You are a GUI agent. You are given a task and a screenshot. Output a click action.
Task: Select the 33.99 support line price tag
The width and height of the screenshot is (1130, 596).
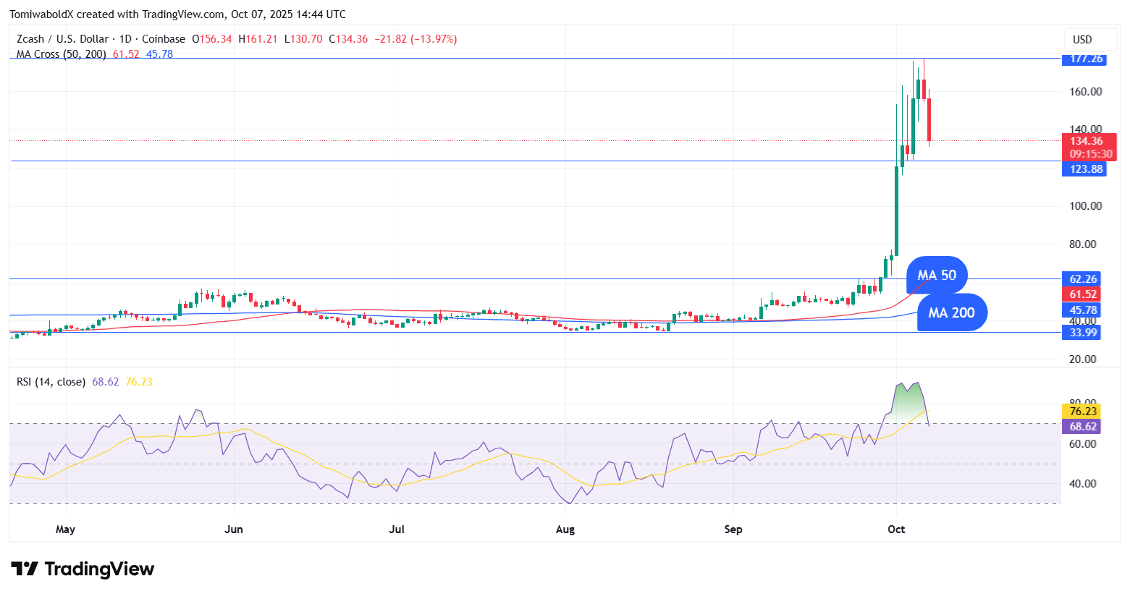[x=1084, y=333]
